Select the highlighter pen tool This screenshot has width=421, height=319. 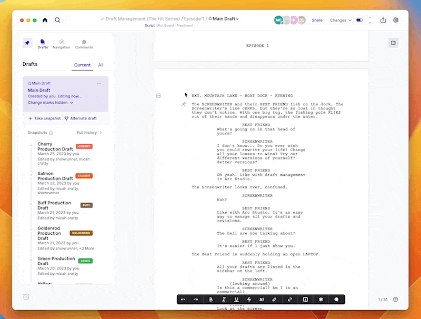(x=274, y=300)
